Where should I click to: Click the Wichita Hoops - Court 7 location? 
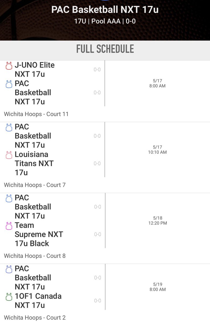(x=35, y=185)
